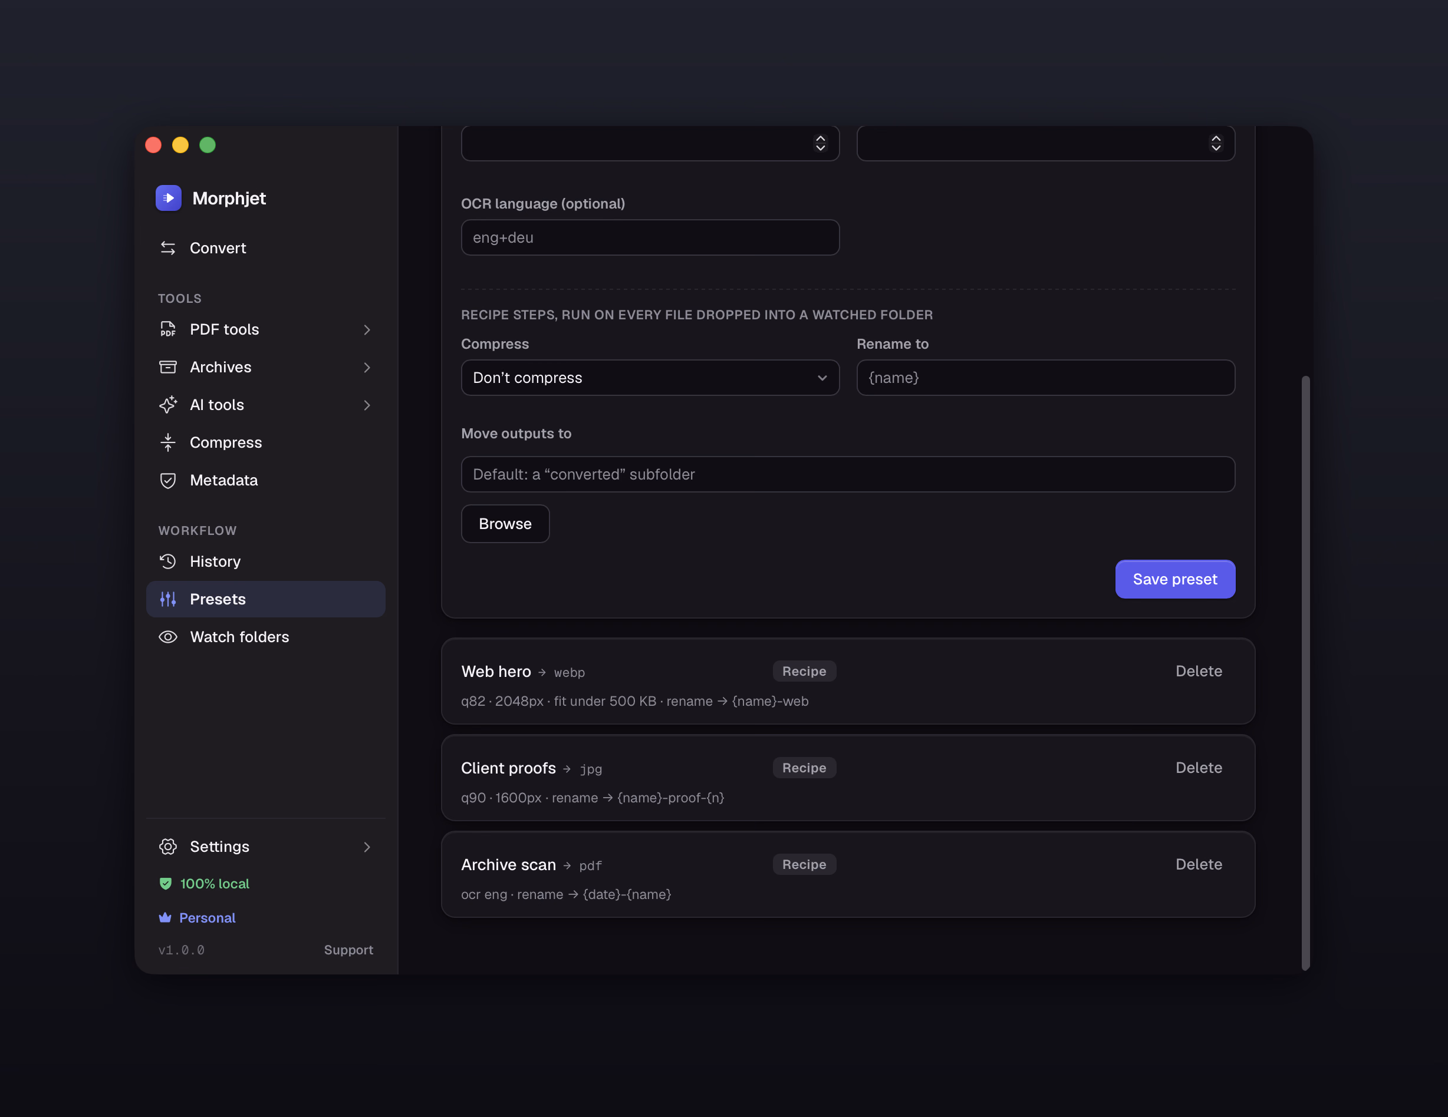Click the Archive scan preset title
The width and height of the screenshot is (1448, 1117).
(x=509, y=865)
